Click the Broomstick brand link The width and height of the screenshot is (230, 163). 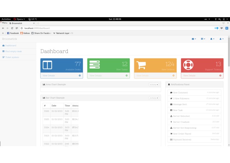point(10,39)
